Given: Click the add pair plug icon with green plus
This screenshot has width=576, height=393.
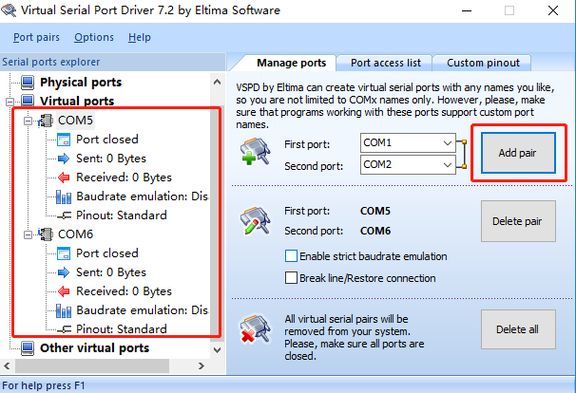Looking at the screenshot, I should pyautogui.click(x=256, y=151).
